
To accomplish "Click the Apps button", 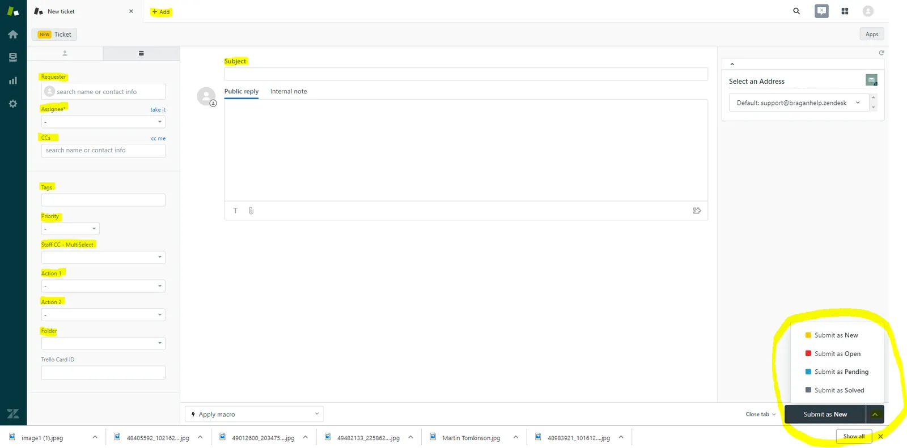I will [x=872, y=35].
